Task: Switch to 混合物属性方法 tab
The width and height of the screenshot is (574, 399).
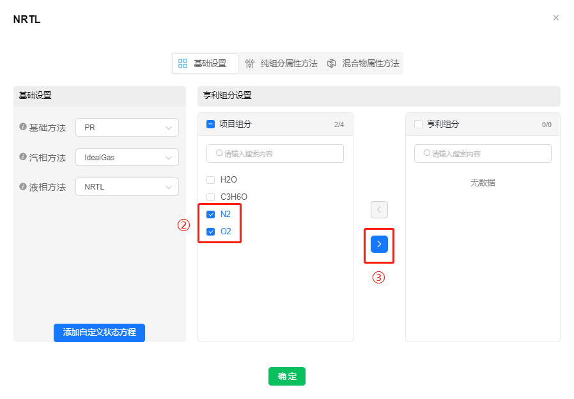Action: [363, 63]
